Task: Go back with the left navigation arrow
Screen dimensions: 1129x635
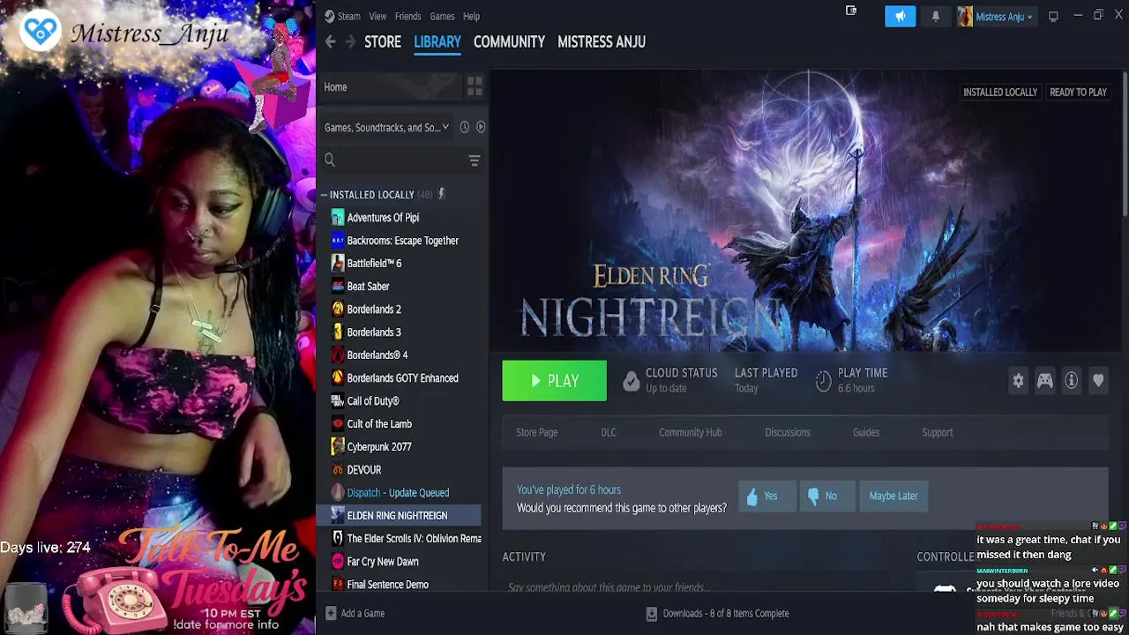Action: click(x=331, y=41)
